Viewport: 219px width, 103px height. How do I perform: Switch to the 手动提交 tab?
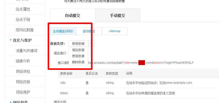[117, 15]
